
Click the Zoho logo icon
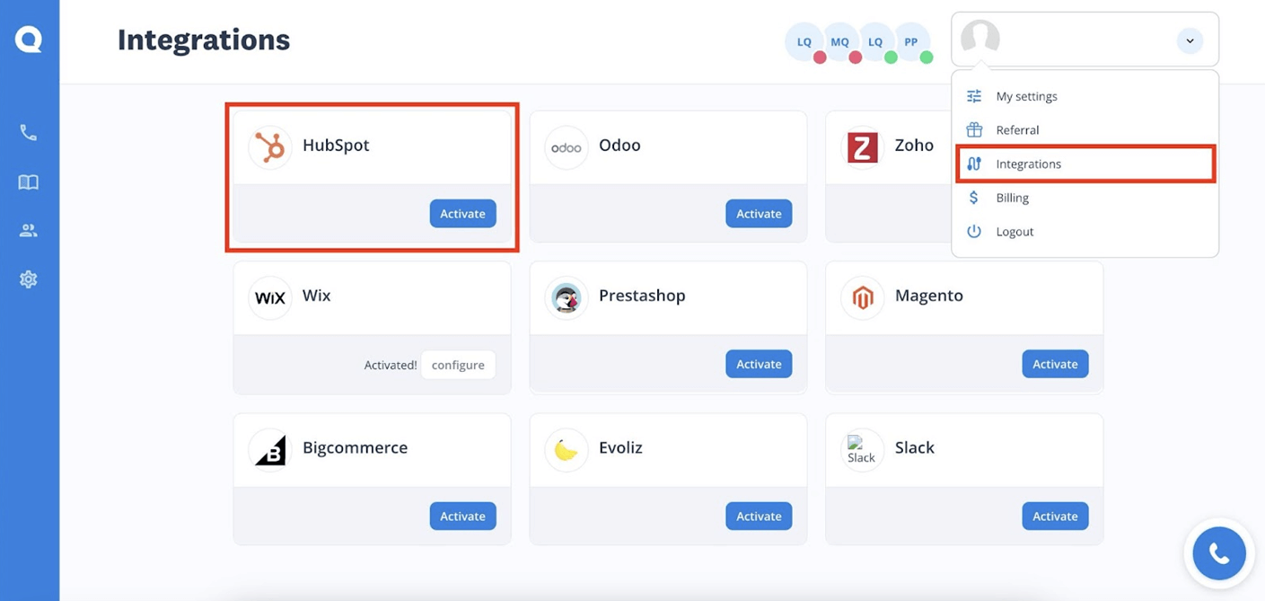click(863, 147)
